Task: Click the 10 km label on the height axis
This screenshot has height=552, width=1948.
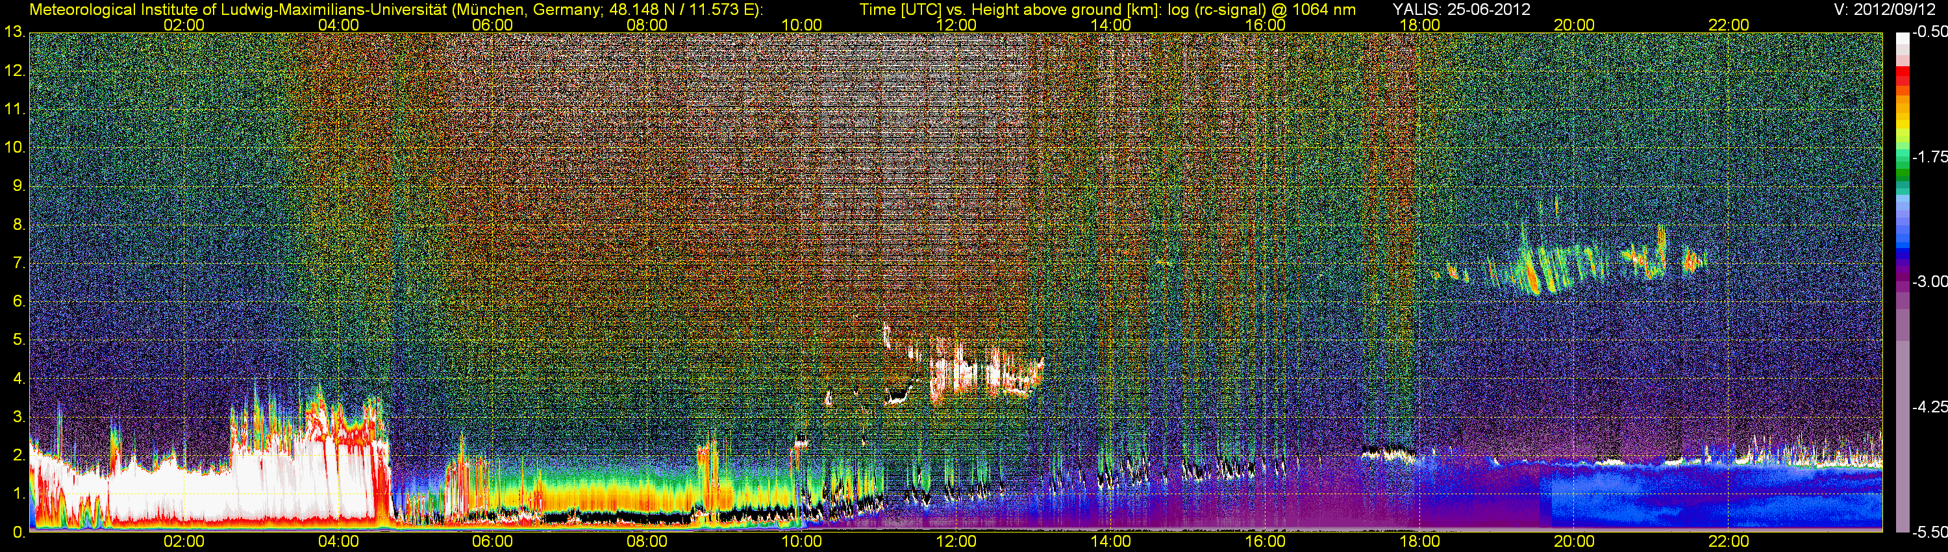Action: [x=14, y=147]
